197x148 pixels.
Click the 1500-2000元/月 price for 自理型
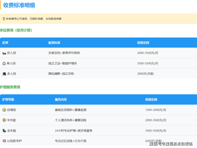click(155, 110)
